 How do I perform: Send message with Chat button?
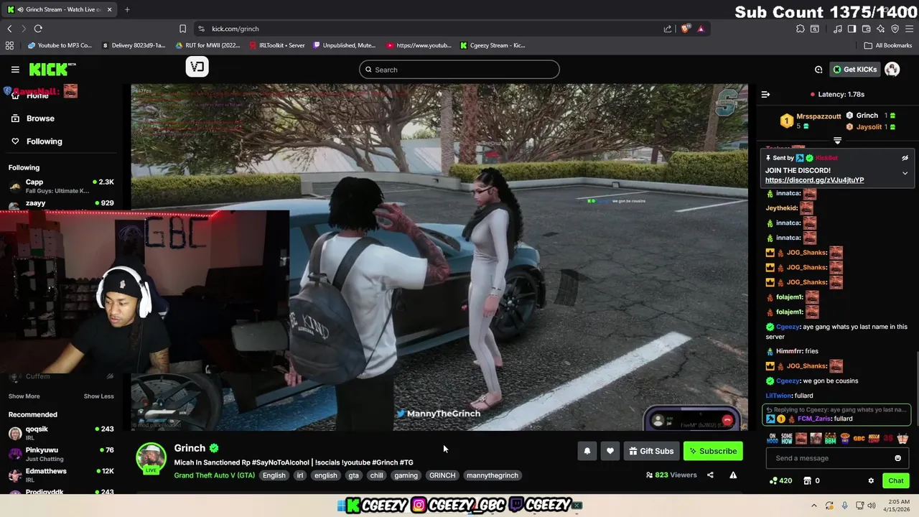[x=896, y=480]
